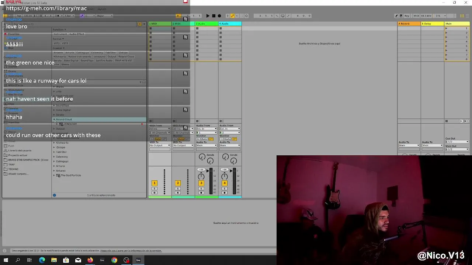Click track 4 Send B knob
472x265 pixels.
[234, 161]
